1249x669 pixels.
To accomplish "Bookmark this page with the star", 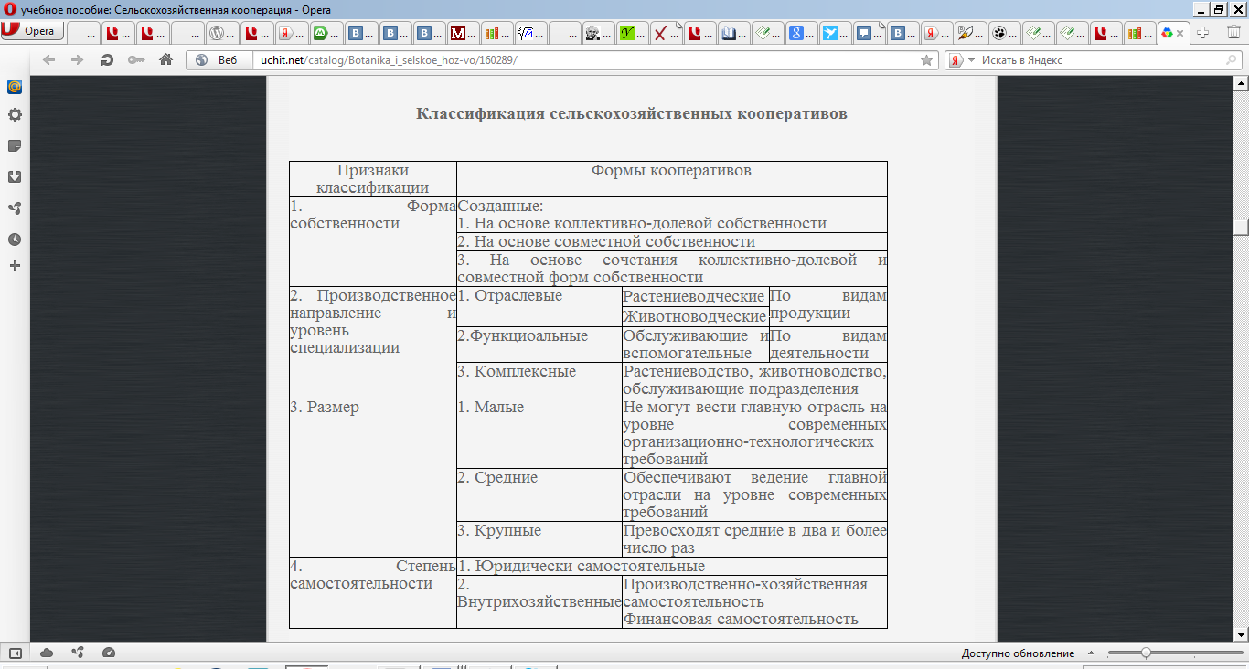I will click(926, 60).
